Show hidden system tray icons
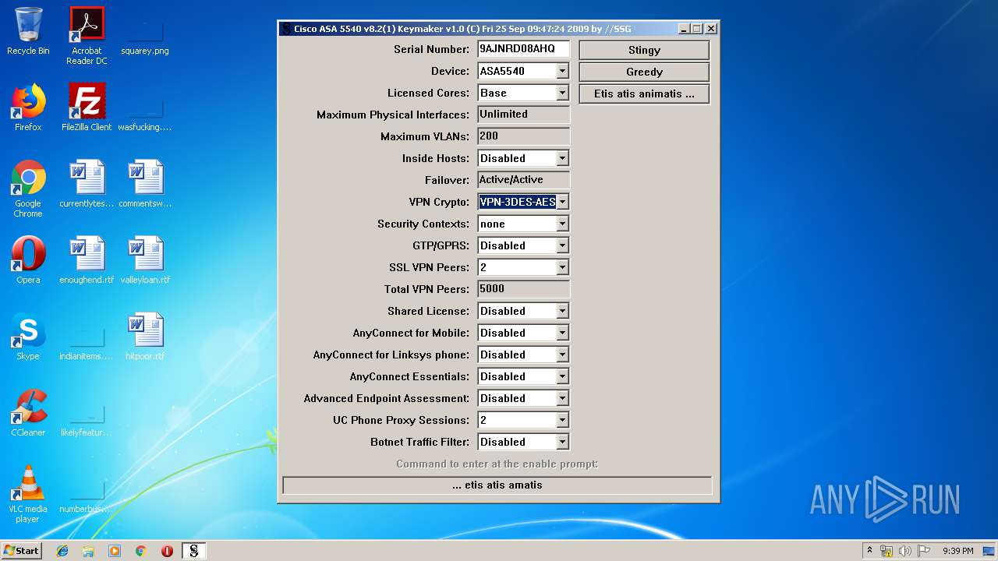Viewport: 998px width, 561px height. click(x=869, y=551)
